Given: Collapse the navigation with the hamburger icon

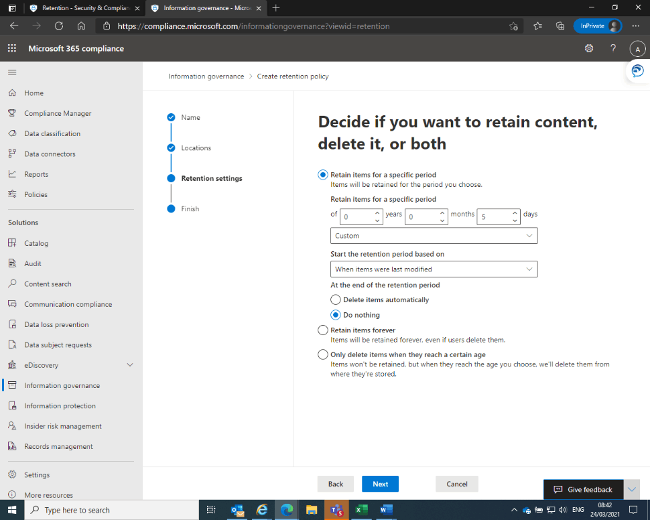Looking at the screenshot, I should (13, 72).
